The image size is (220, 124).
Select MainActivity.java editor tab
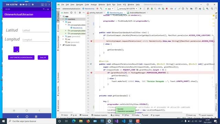116,13
